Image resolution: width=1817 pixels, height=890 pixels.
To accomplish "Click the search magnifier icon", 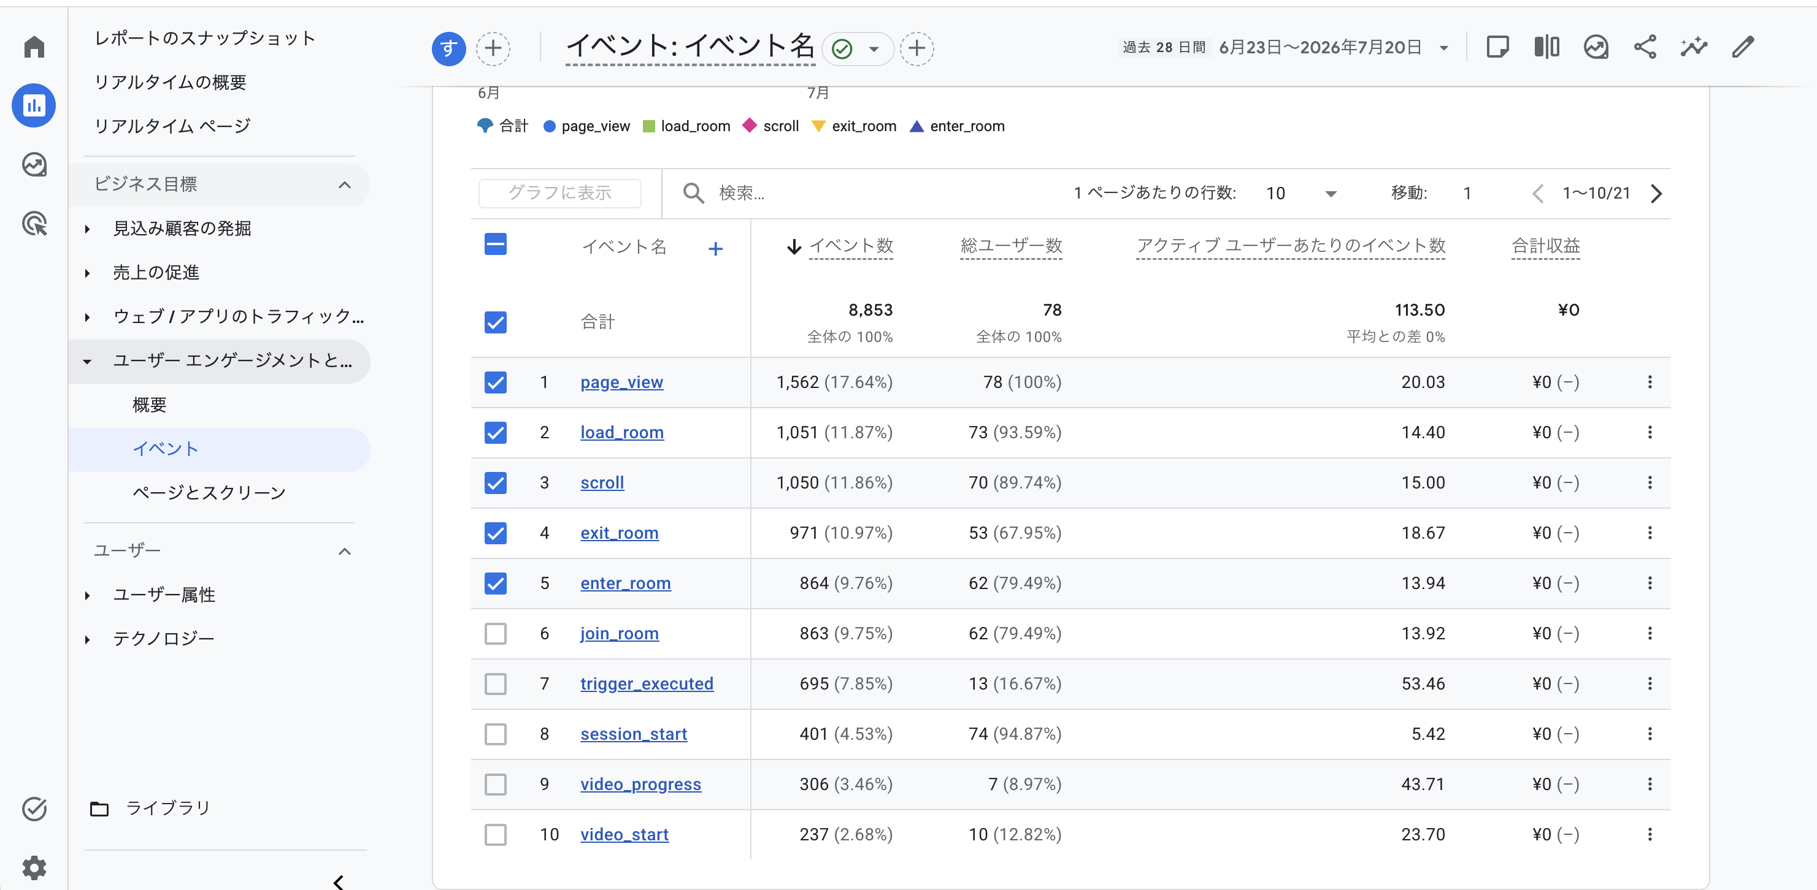I will (x=693, y=193).
